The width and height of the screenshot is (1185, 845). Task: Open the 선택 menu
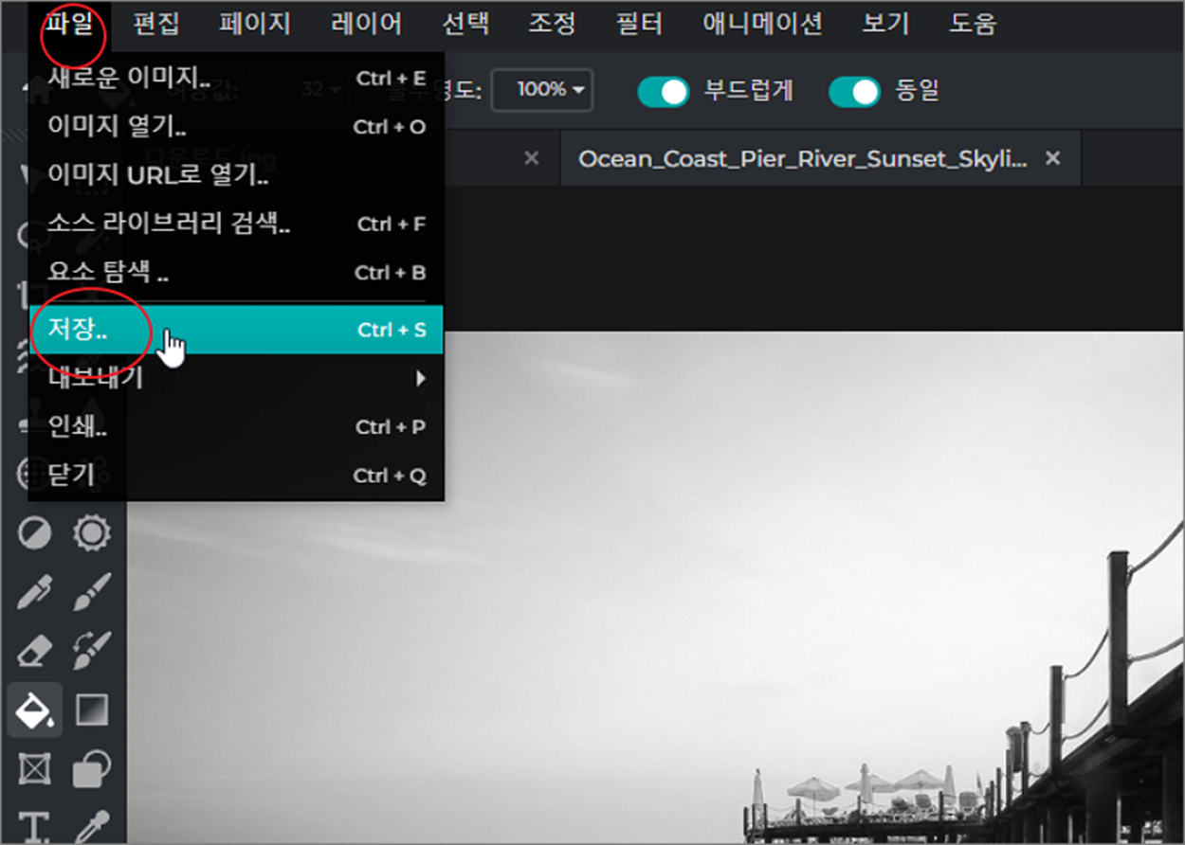click(465, 23)
